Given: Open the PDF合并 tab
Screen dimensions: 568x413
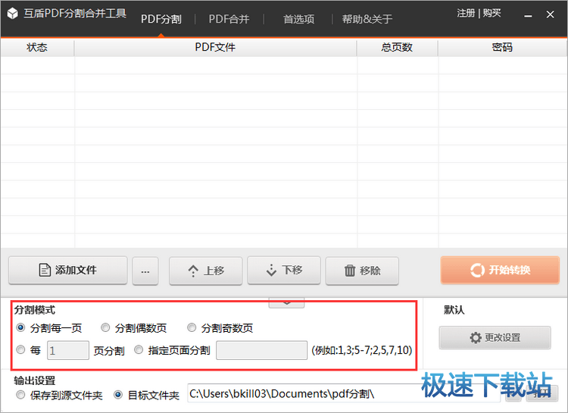Looking at the screenshot, I should click(x=229, y=19).
